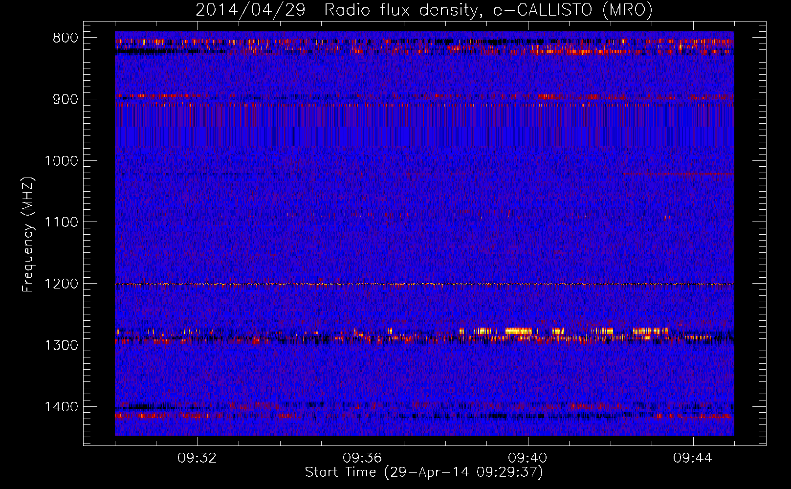Viewport: 791px width, 489px height.
Task: Select the 800 frequency tick label
Action: [x=66, y=38]
